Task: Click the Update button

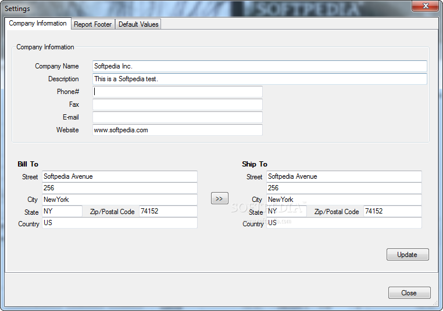Action: 408,255
